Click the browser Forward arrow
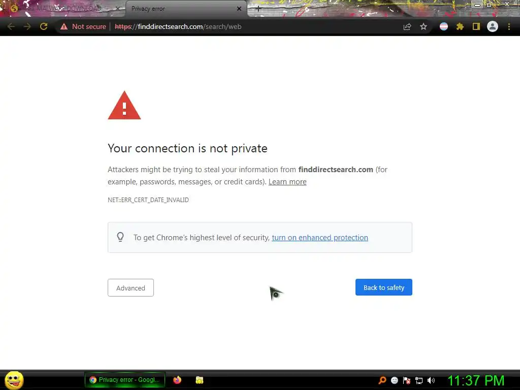Screen dimensions: 520x390 (x=27, y=26)
